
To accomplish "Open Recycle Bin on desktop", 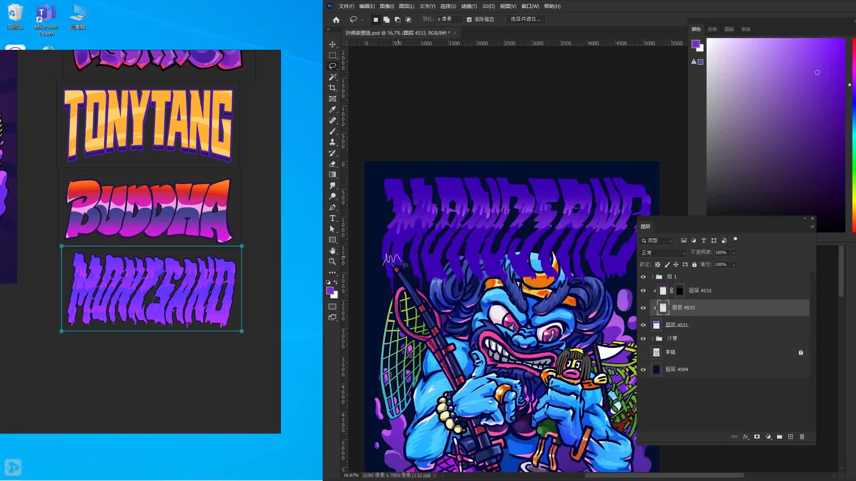I will point(15,17).
